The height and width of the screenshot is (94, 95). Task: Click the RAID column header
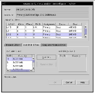[38, 24]
